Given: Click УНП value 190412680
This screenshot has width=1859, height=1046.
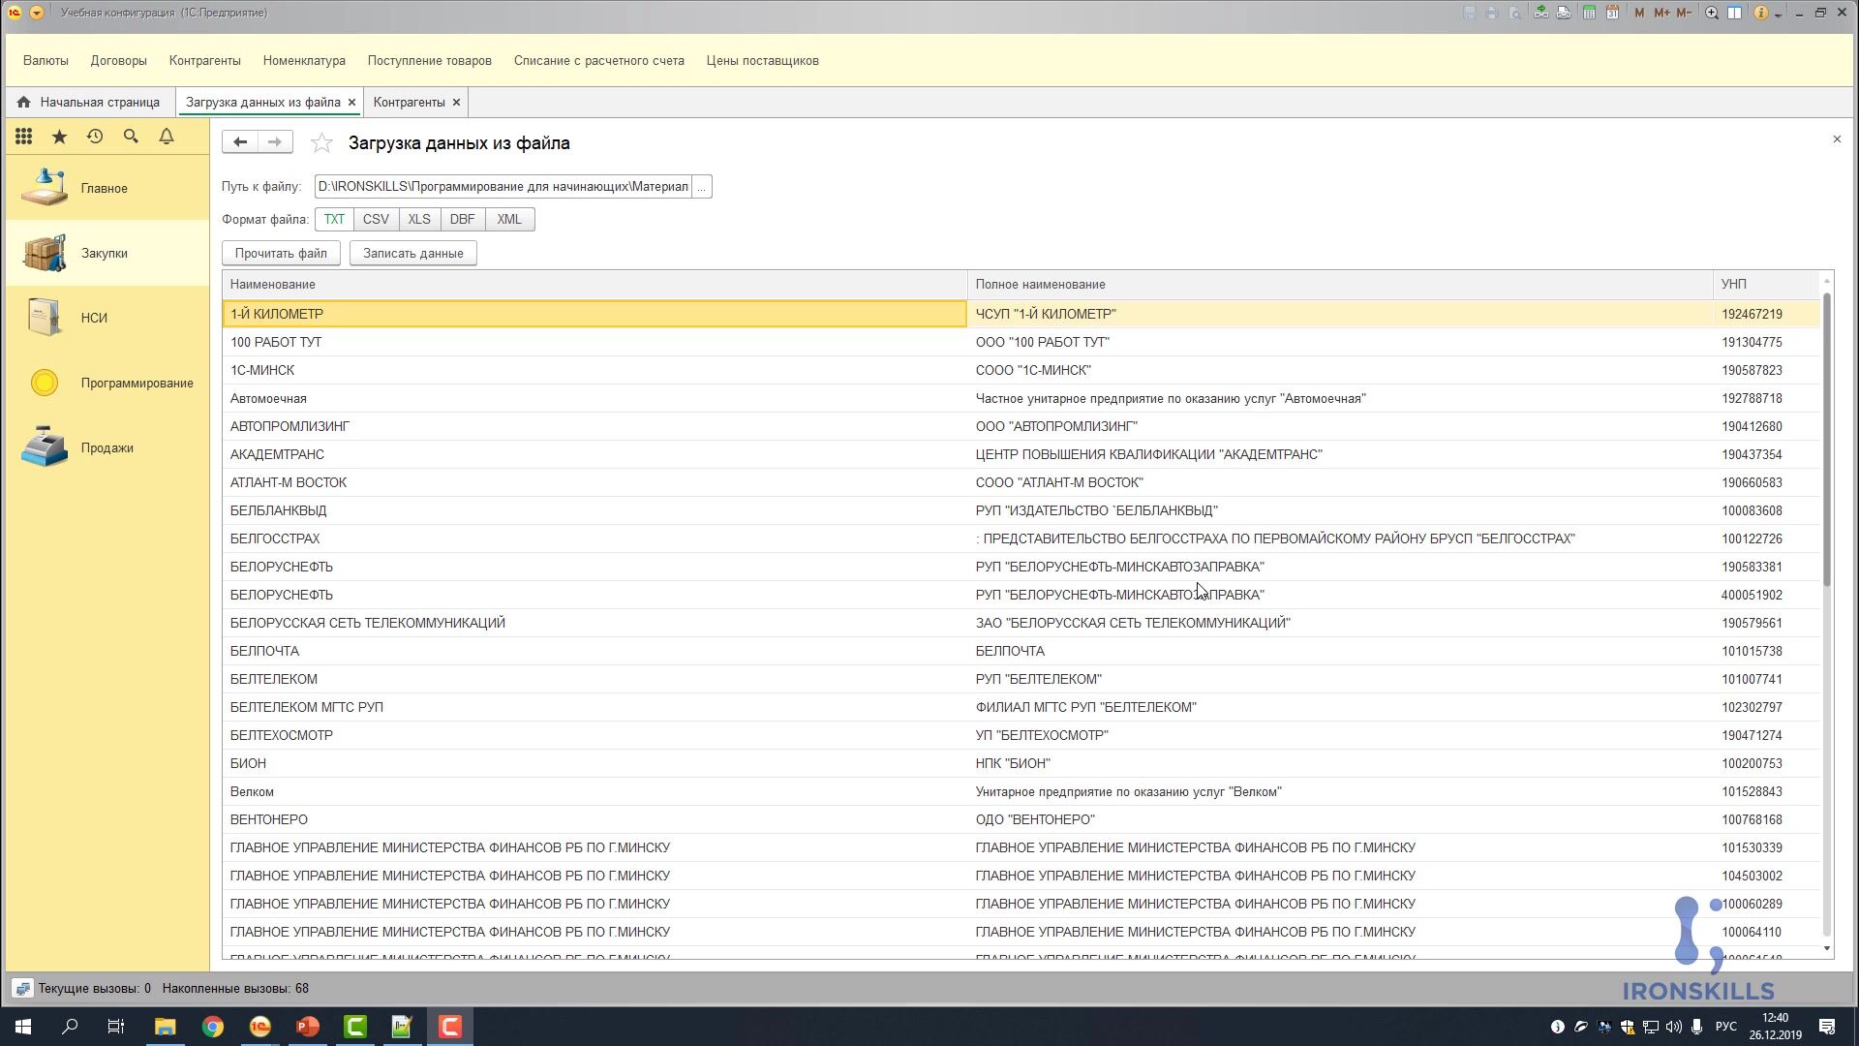Looking at the screenshot, I should [x=1752, y=426].
